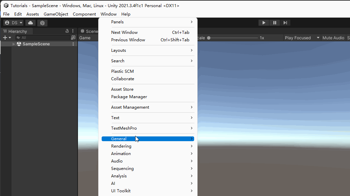Open Hierarchy search in separate window icon
Screen dimensions: 350x196
click(x=73, y=38)
